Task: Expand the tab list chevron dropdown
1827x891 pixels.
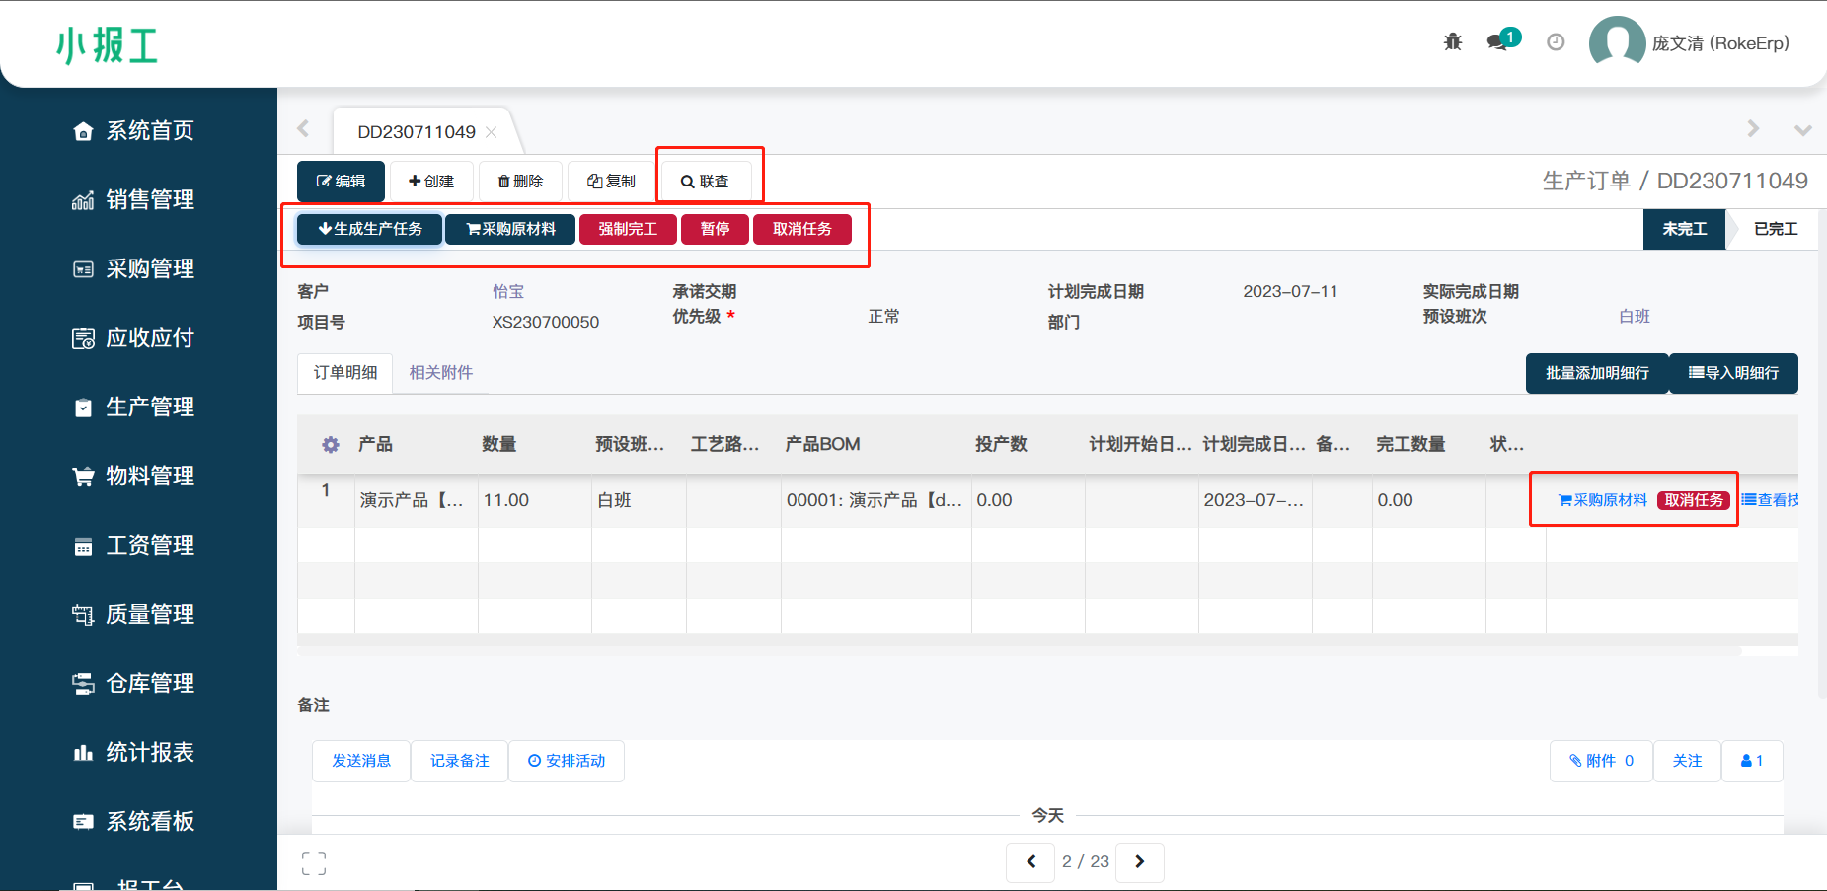Action: 1802,130
